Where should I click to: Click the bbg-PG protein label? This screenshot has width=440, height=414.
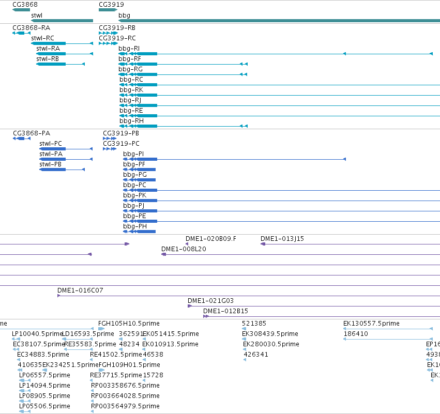pos(135,175)
